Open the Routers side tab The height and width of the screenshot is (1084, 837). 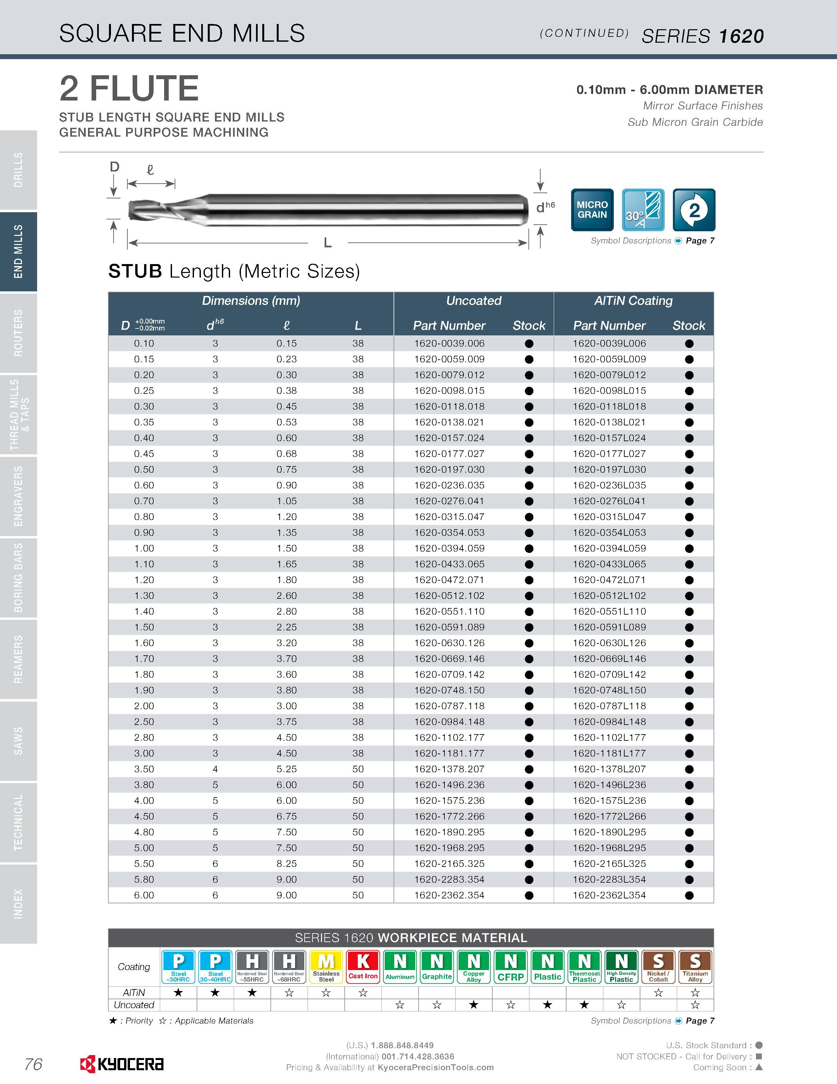click(18, 332)
